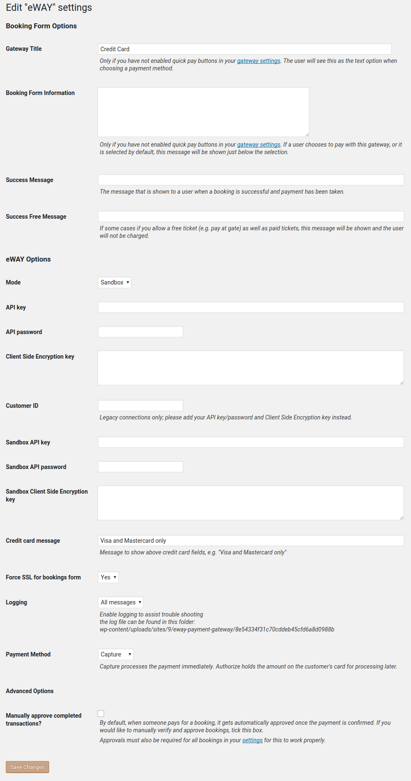Click the Sandbox API password field
This screenshot has width=411, height=781.
(x=140, y=467)
